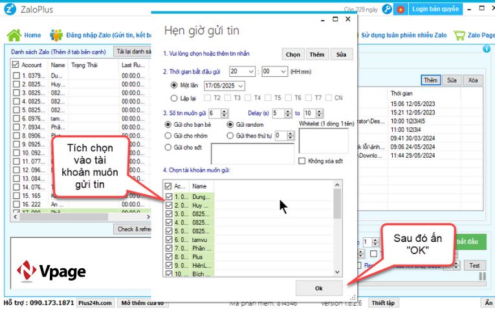Image resolution: width=495 pixels, height=309 pixels.
Task: Click green bắt đầu start button
Action: 470,242
